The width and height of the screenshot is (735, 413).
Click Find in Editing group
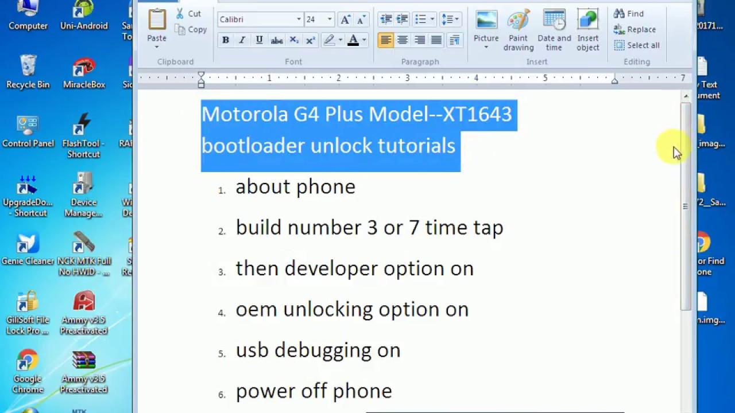[x=629, y=14]
